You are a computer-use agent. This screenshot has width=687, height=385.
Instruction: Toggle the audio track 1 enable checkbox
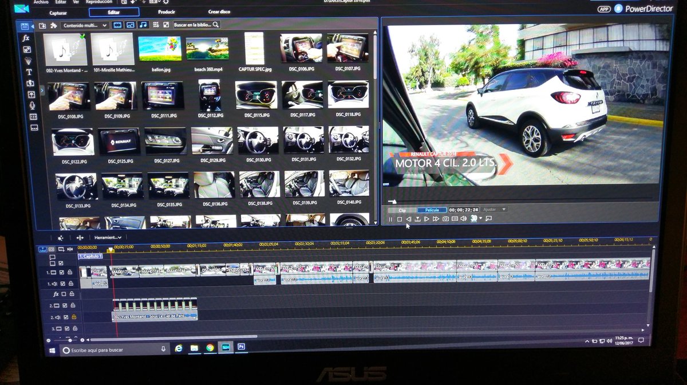pyautogui.click(x=63, y=284)
